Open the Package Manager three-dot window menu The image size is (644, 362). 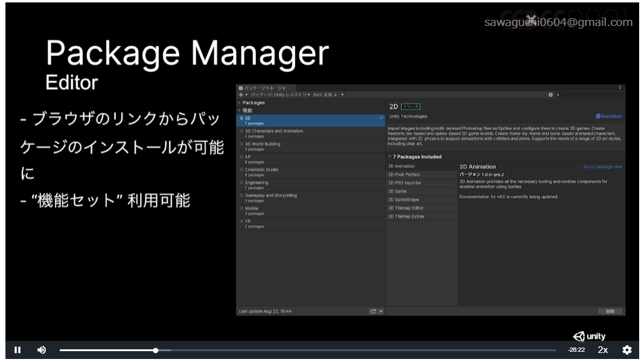(x=620, y=88)
